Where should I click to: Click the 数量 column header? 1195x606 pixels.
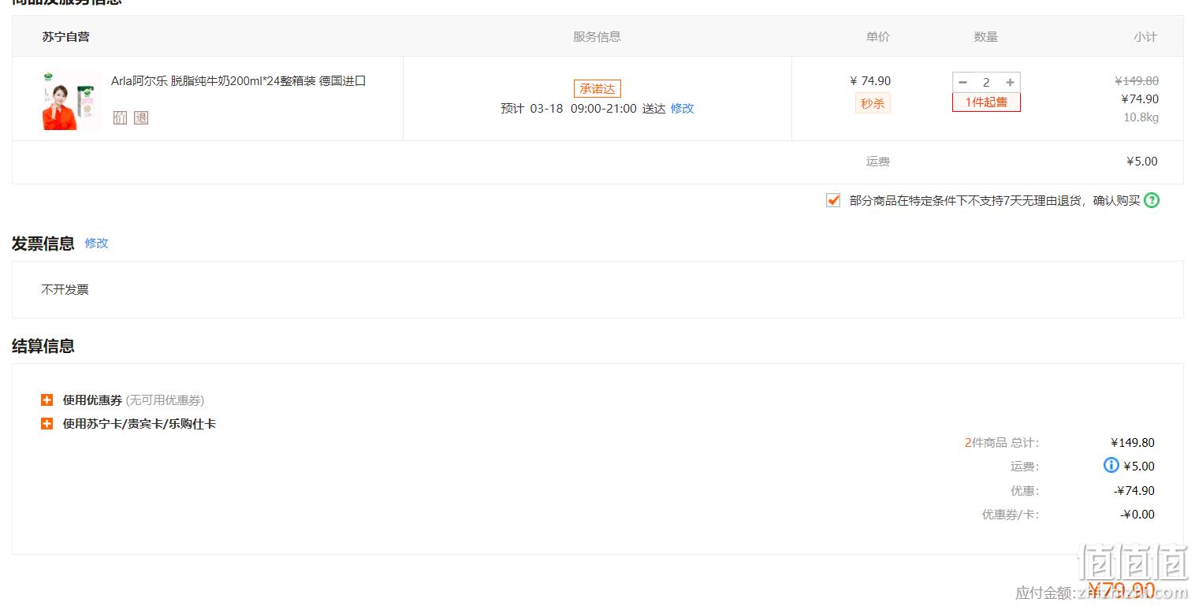pyautogui.click(x=986, y=37)
